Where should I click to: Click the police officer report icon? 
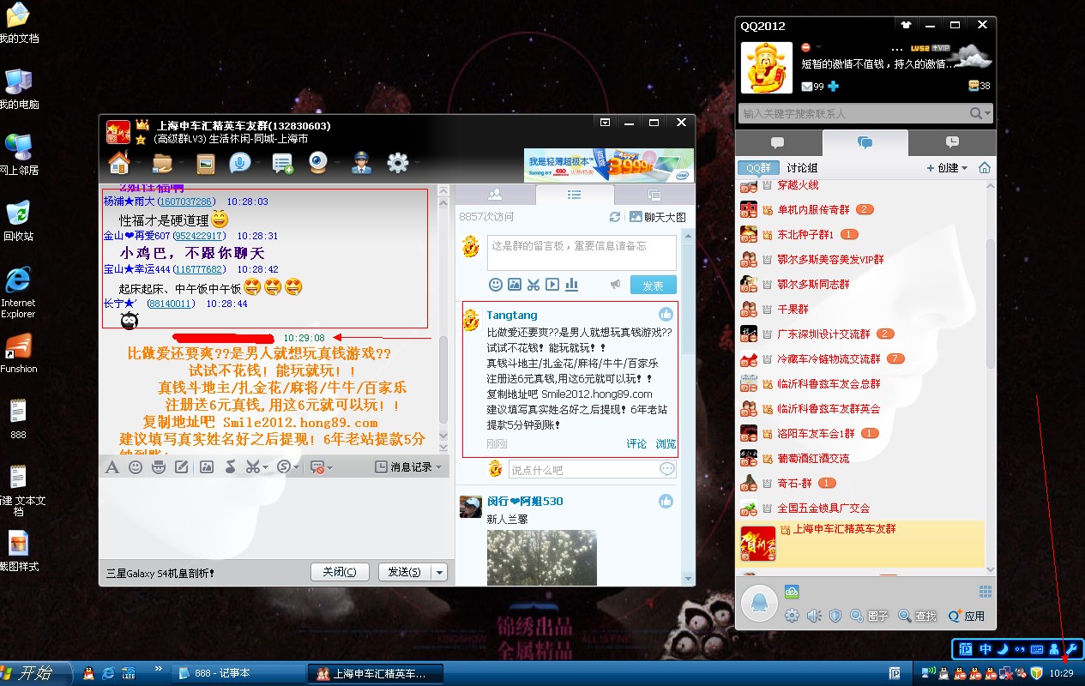pos(361,163)
